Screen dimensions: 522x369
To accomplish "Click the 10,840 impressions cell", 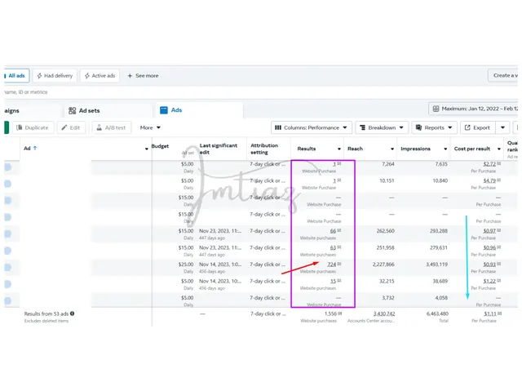I will 440,180.
